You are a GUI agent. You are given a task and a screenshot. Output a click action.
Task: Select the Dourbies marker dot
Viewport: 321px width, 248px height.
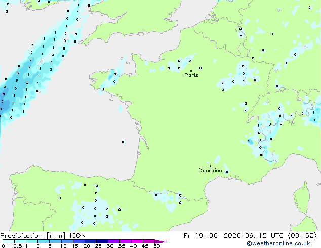click(210, 166)
